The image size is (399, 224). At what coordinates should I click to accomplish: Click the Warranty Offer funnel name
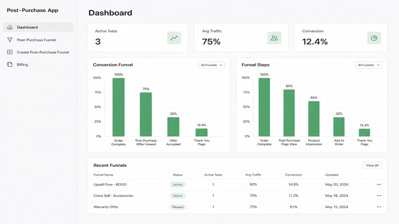[106, 207]
